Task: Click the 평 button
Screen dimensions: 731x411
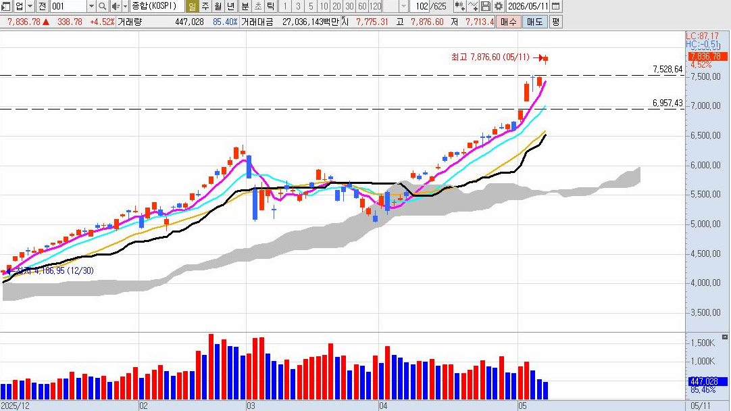Action: (x=556, y=22)
